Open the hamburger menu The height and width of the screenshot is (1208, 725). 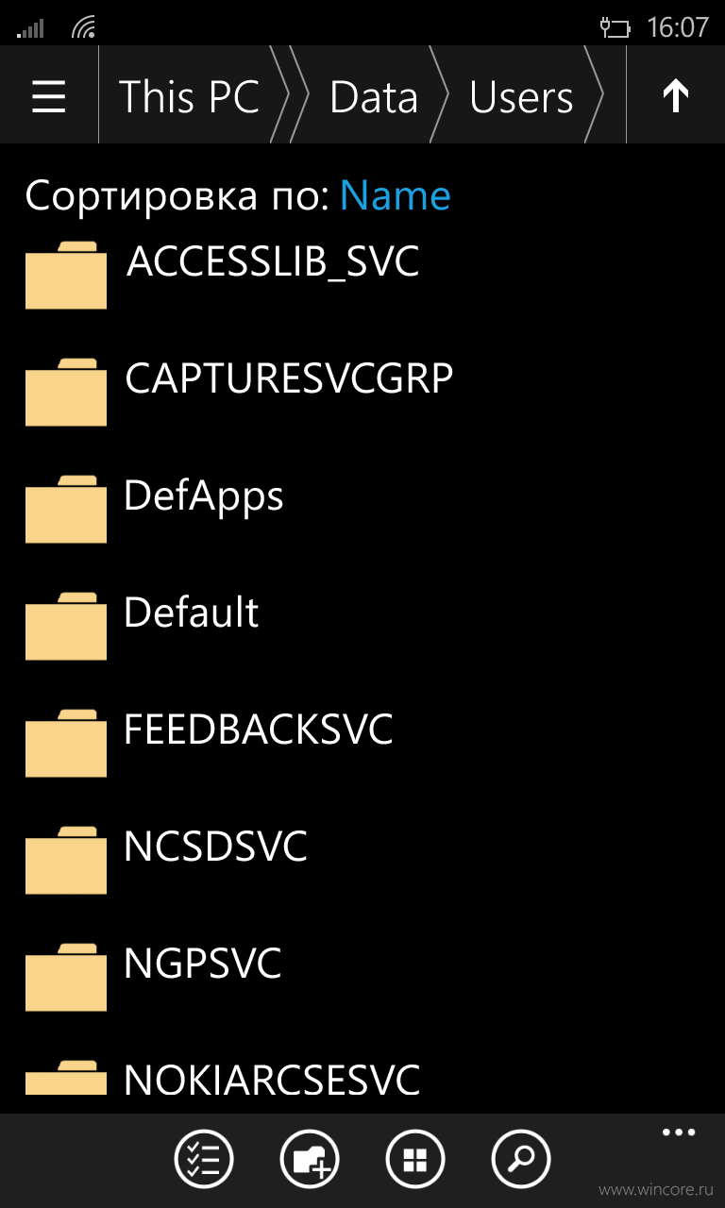pos(49,96)
